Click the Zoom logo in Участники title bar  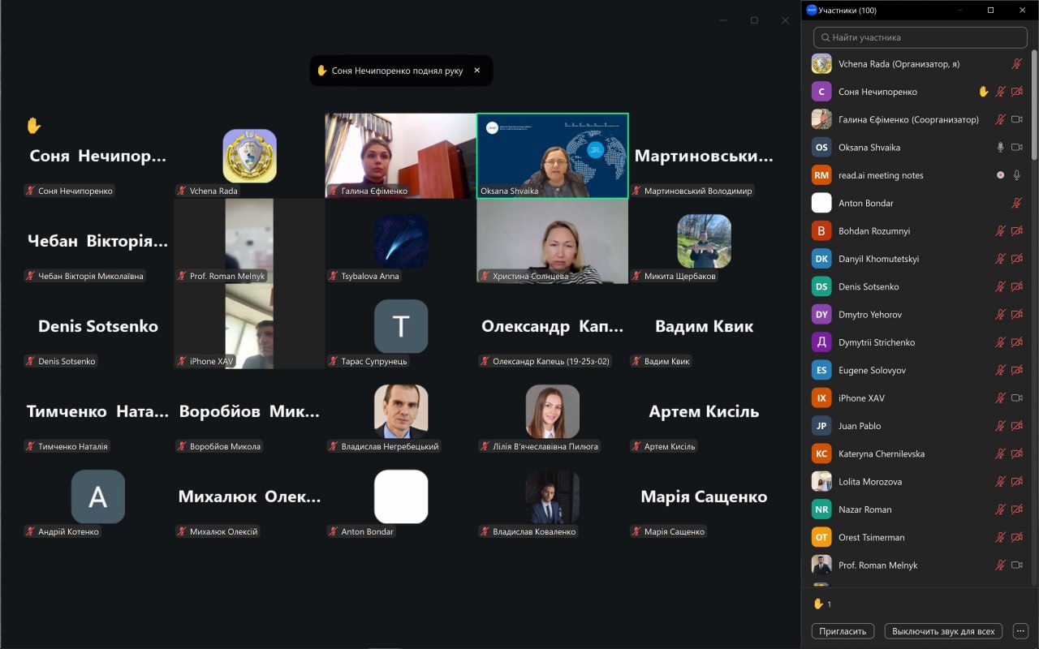click(x=811, y=11)
